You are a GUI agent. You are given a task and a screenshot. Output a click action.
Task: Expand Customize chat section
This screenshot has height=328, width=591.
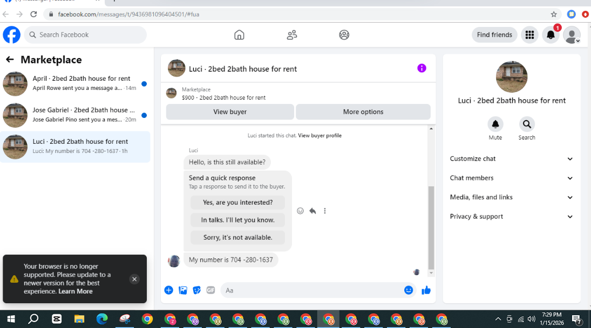(511, 159)
